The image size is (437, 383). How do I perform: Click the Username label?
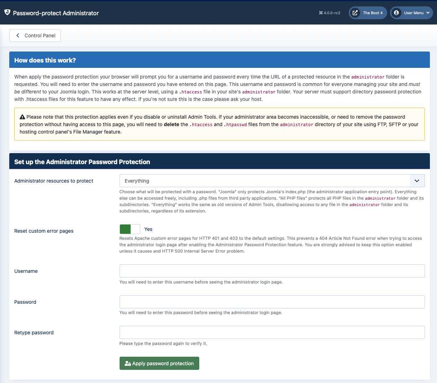[x=26, y=271]
